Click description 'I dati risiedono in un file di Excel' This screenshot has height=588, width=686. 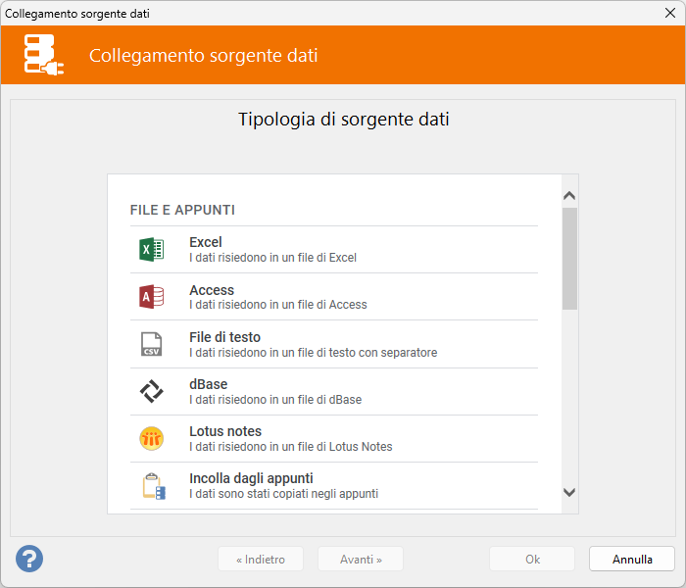273,258
